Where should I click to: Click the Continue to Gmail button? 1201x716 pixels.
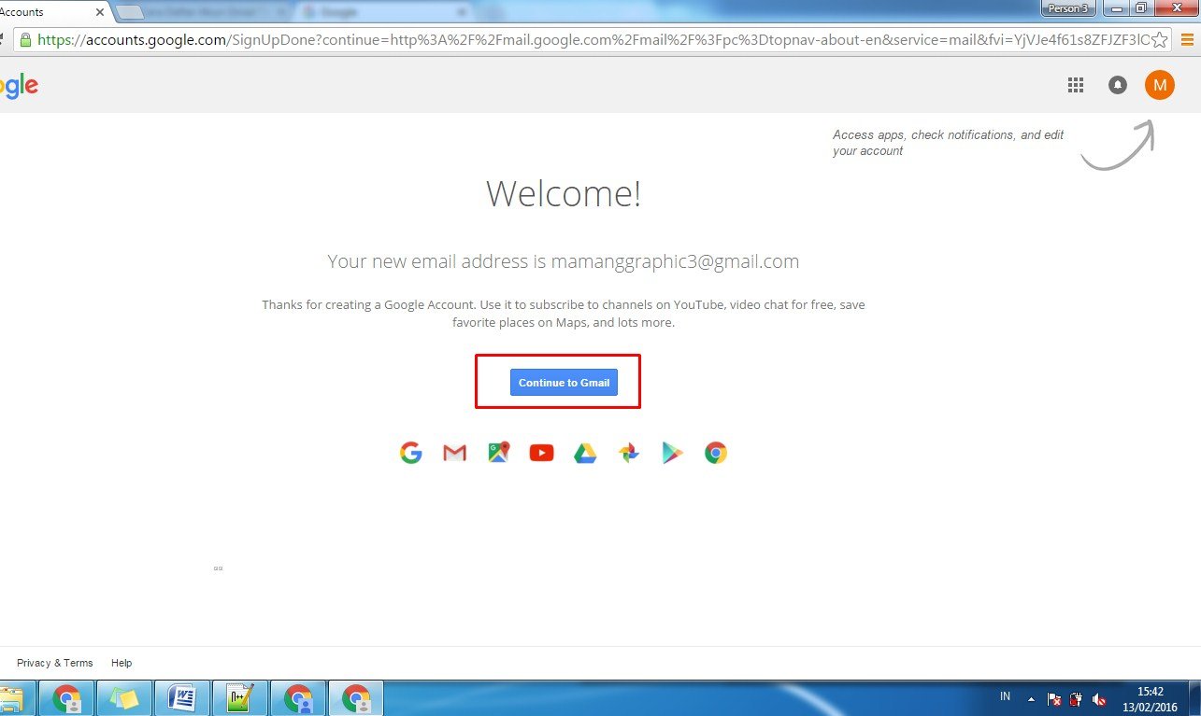point(564,383)
